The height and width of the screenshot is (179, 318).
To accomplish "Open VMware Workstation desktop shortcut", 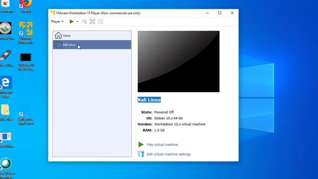I will [26, 33].
